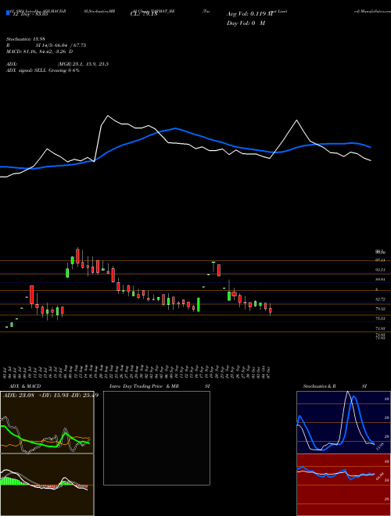Click the blue 12 Day legend square
The height and width of the screenshot is (516, 391).
coord(9,13)
